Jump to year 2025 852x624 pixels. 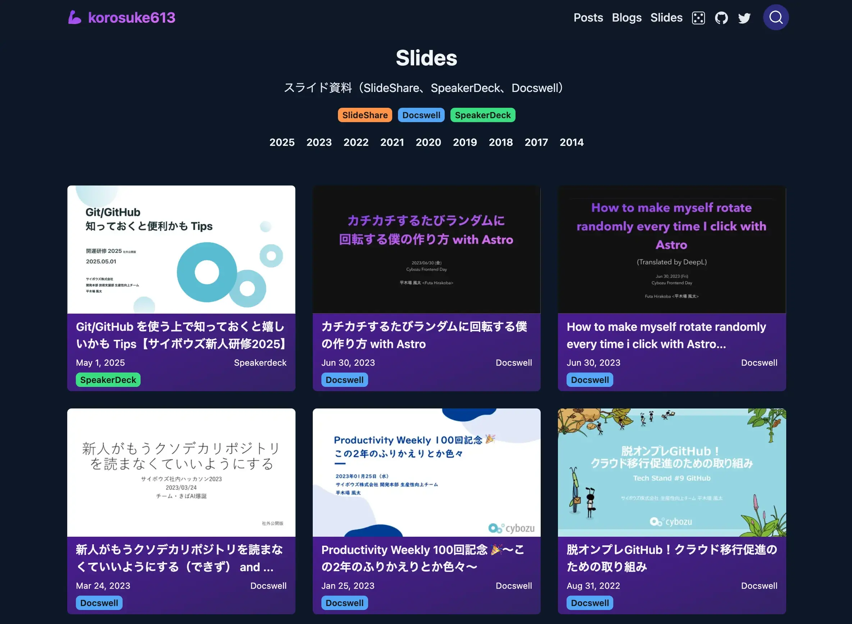[x=282, y=142]
